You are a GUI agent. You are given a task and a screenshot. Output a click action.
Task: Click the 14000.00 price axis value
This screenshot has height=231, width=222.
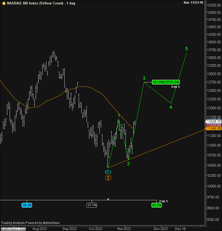(214, 42)
